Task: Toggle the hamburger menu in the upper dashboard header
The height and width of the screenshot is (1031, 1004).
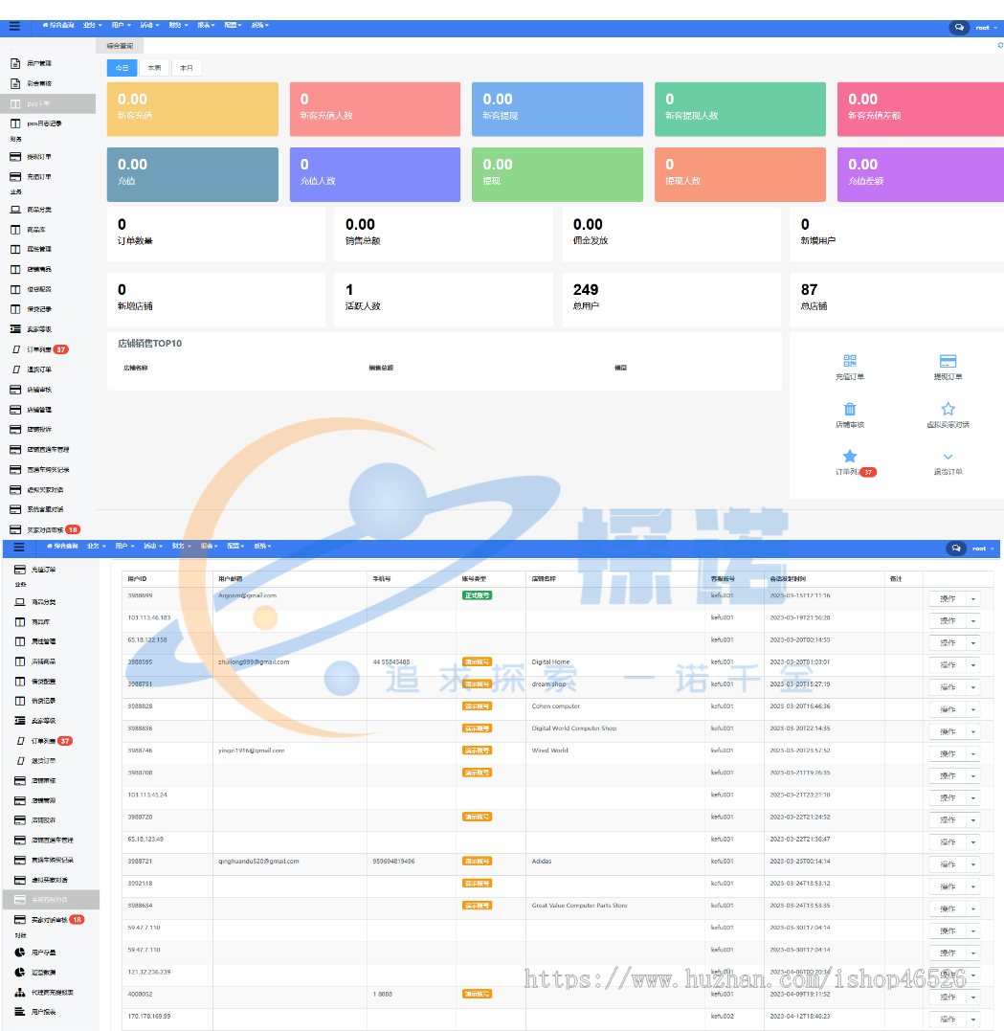Action: (x=14, y=26)
